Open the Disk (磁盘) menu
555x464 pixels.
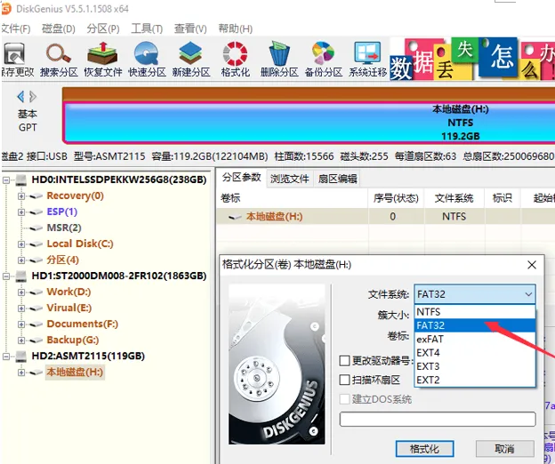click(59, 28)
